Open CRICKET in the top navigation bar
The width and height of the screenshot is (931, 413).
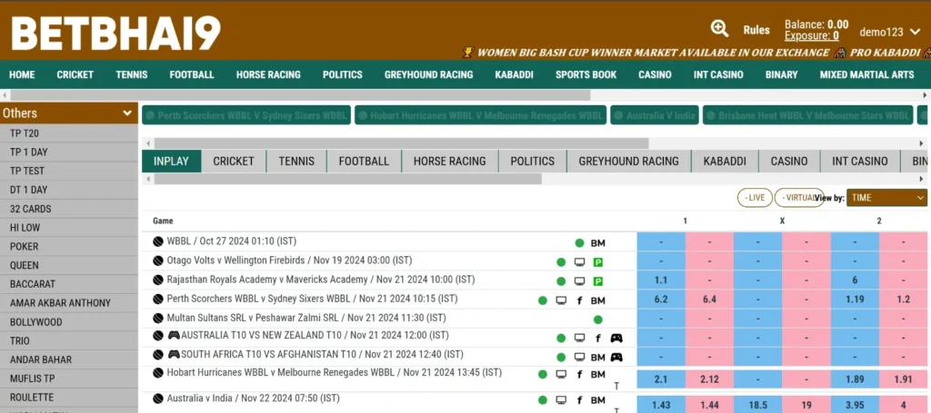point(75,74)
